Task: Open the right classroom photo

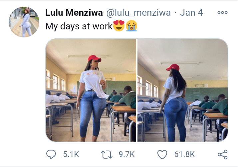Action: (x=183, y=90)
